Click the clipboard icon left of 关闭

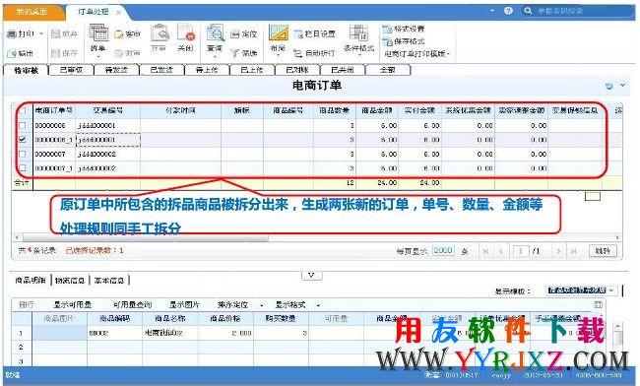160,32
